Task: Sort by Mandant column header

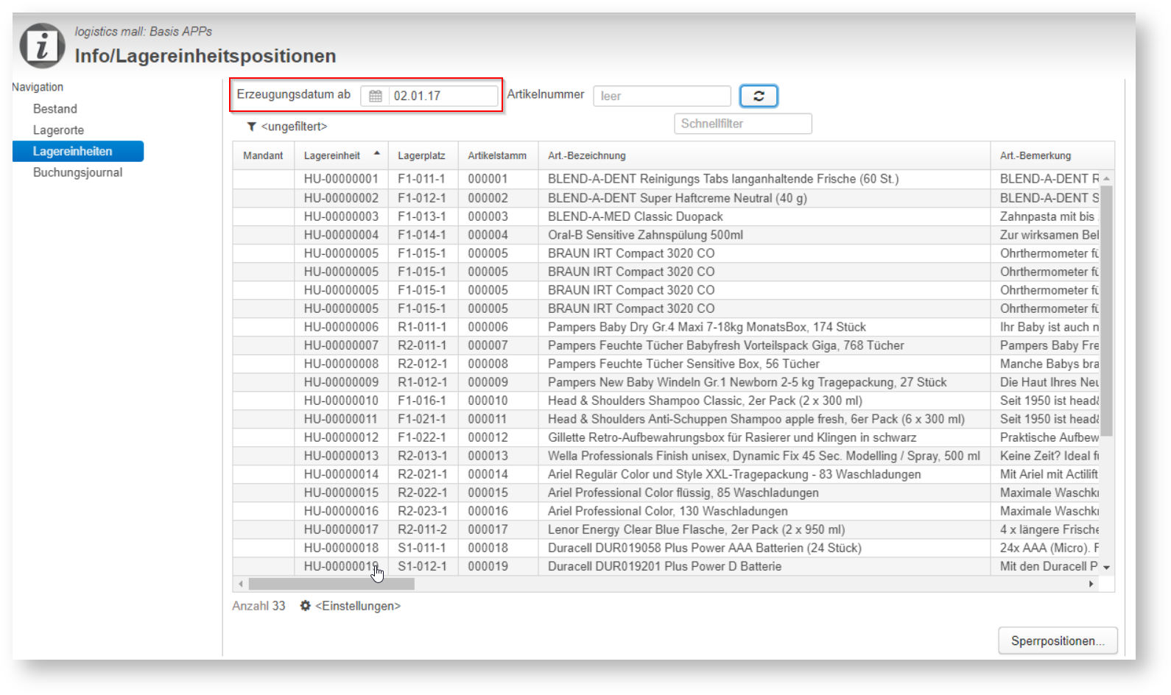Action: pyautogui.click(x=263, y=155)
